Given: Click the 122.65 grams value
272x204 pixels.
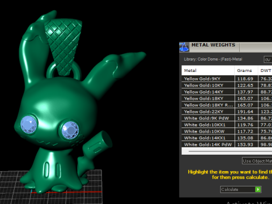Looking at the screenshot, I should pos(245,86).
